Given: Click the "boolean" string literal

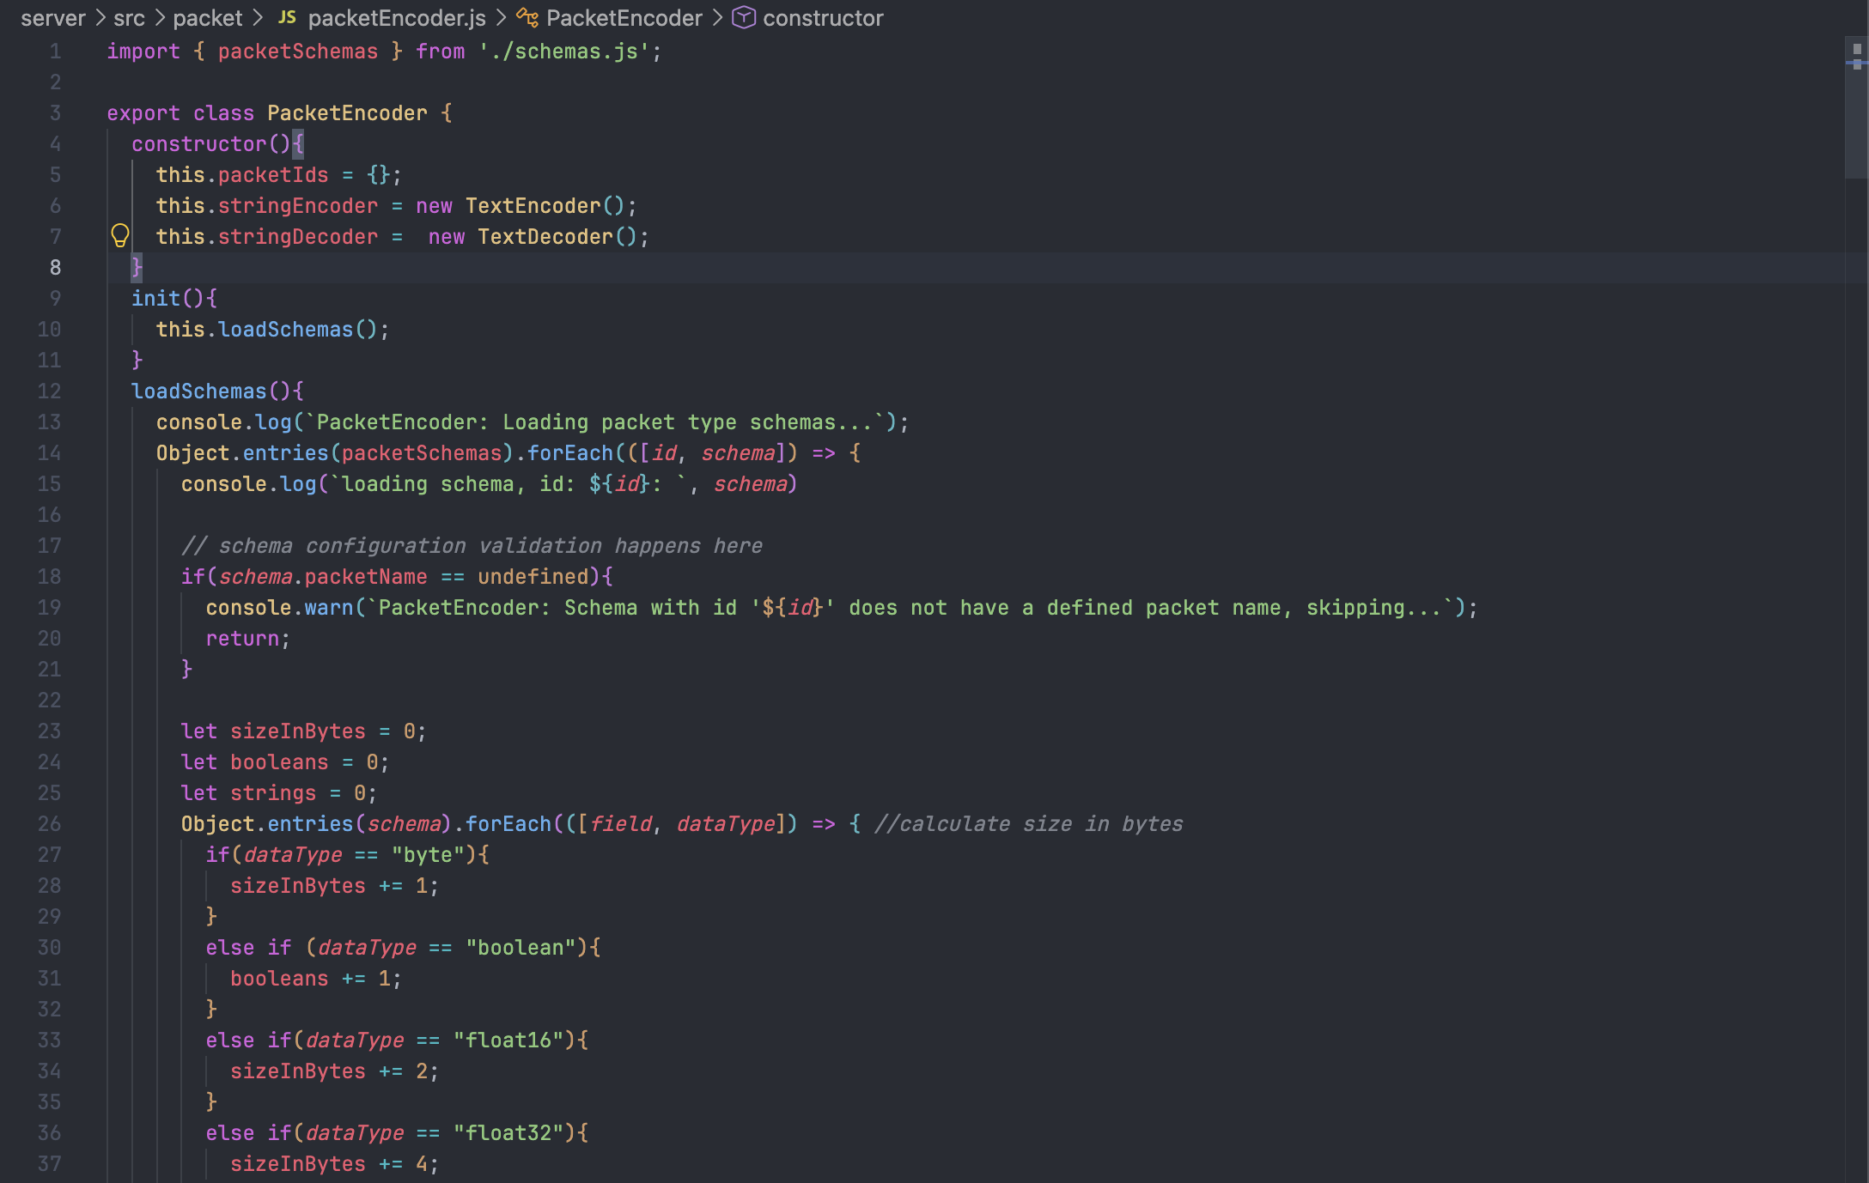Looking at the screenshot, I should (x=521, y=948).
